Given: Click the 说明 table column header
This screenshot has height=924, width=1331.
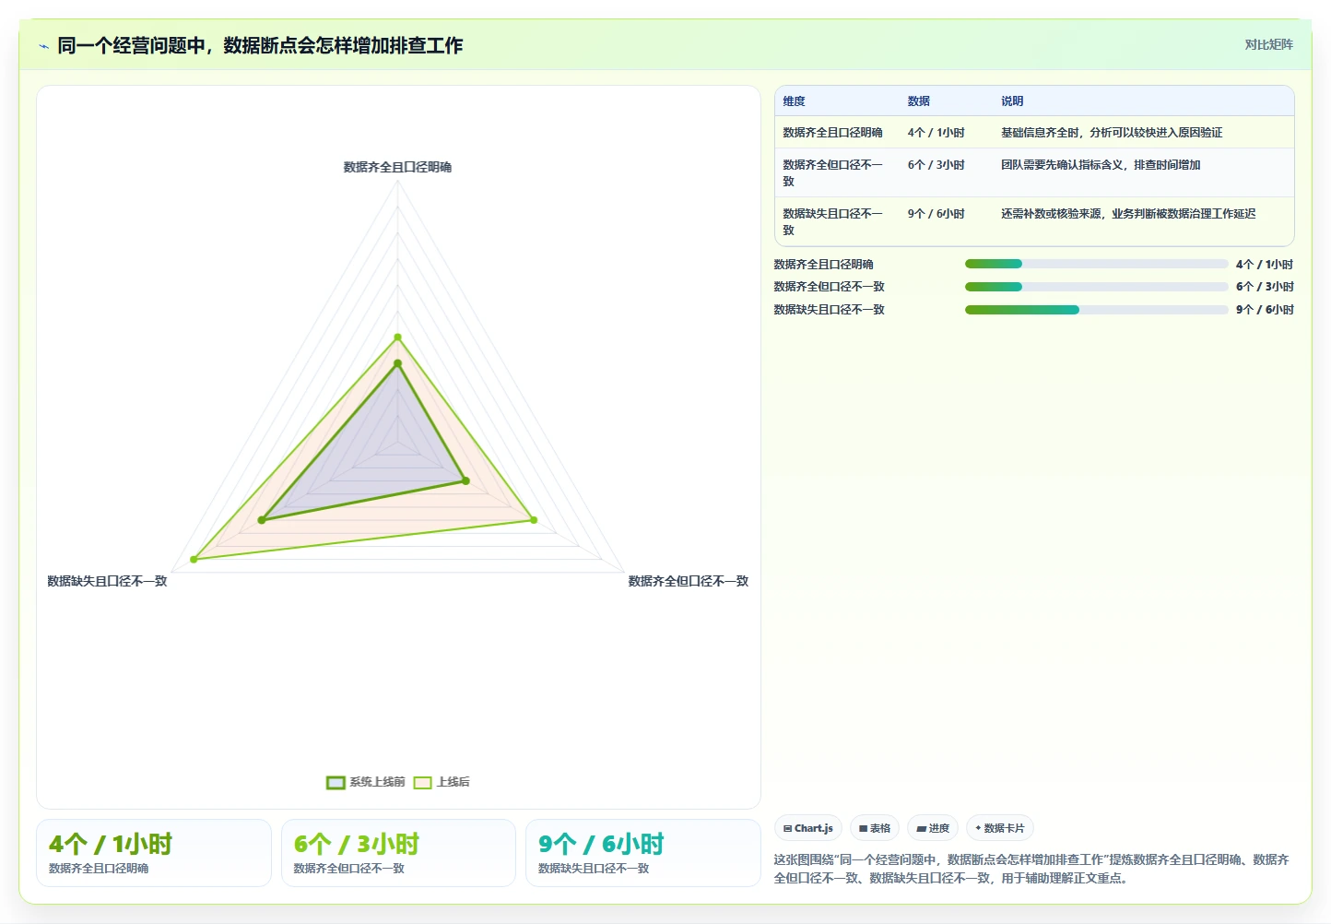Looking at the screenshot, I should tap(1012, 101).
